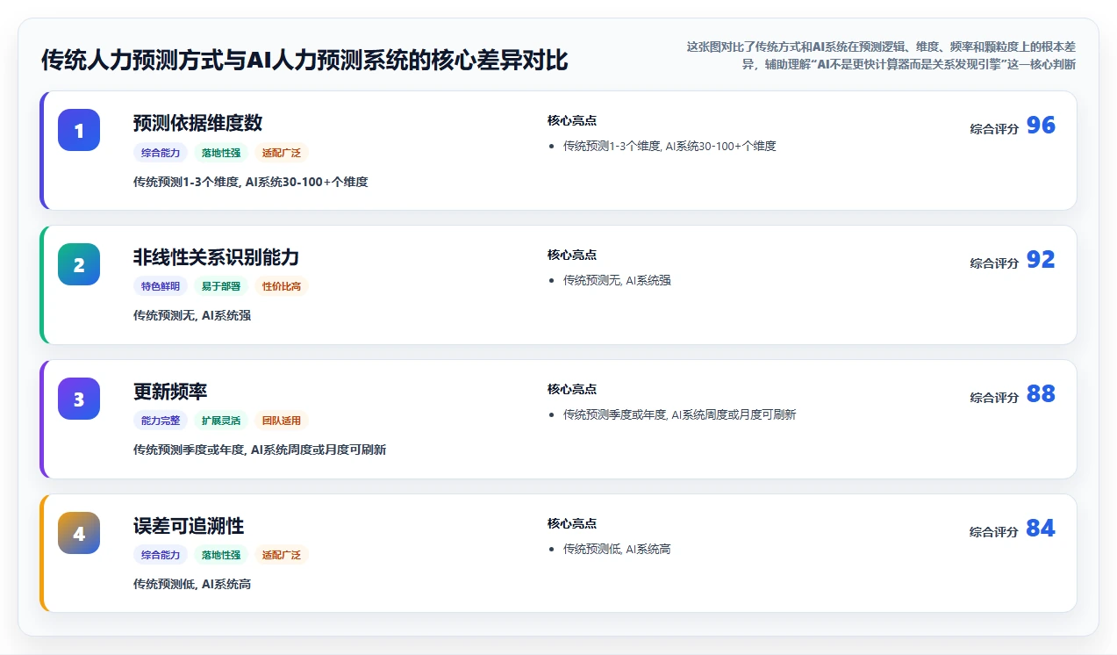Open the 误差可追溯性 card title
1117x655 pixels.
point(189,526)
